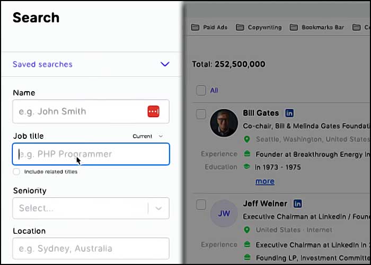Click the JW avatar for Jeff Weiner

[224, 214]
